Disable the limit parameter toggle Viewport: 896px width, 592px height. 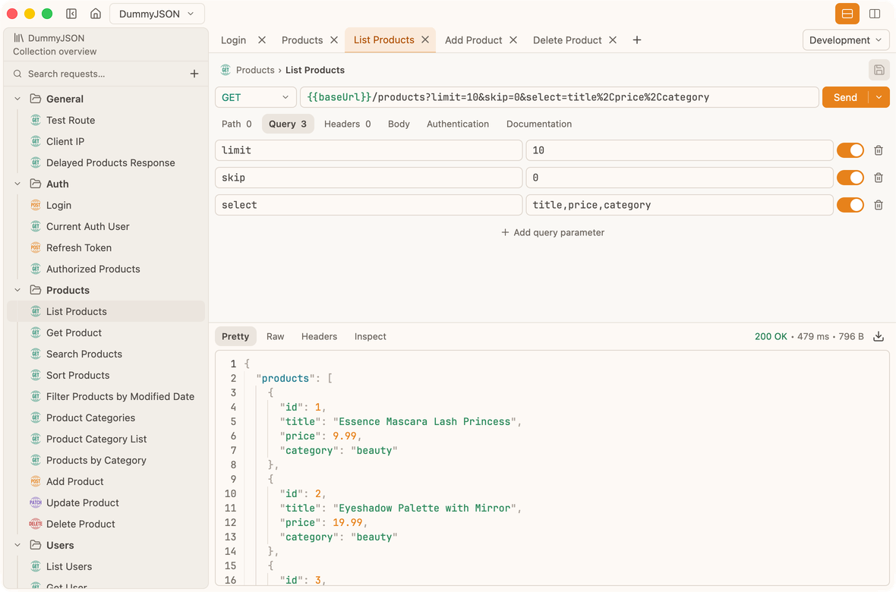click(x=850, y=150)
